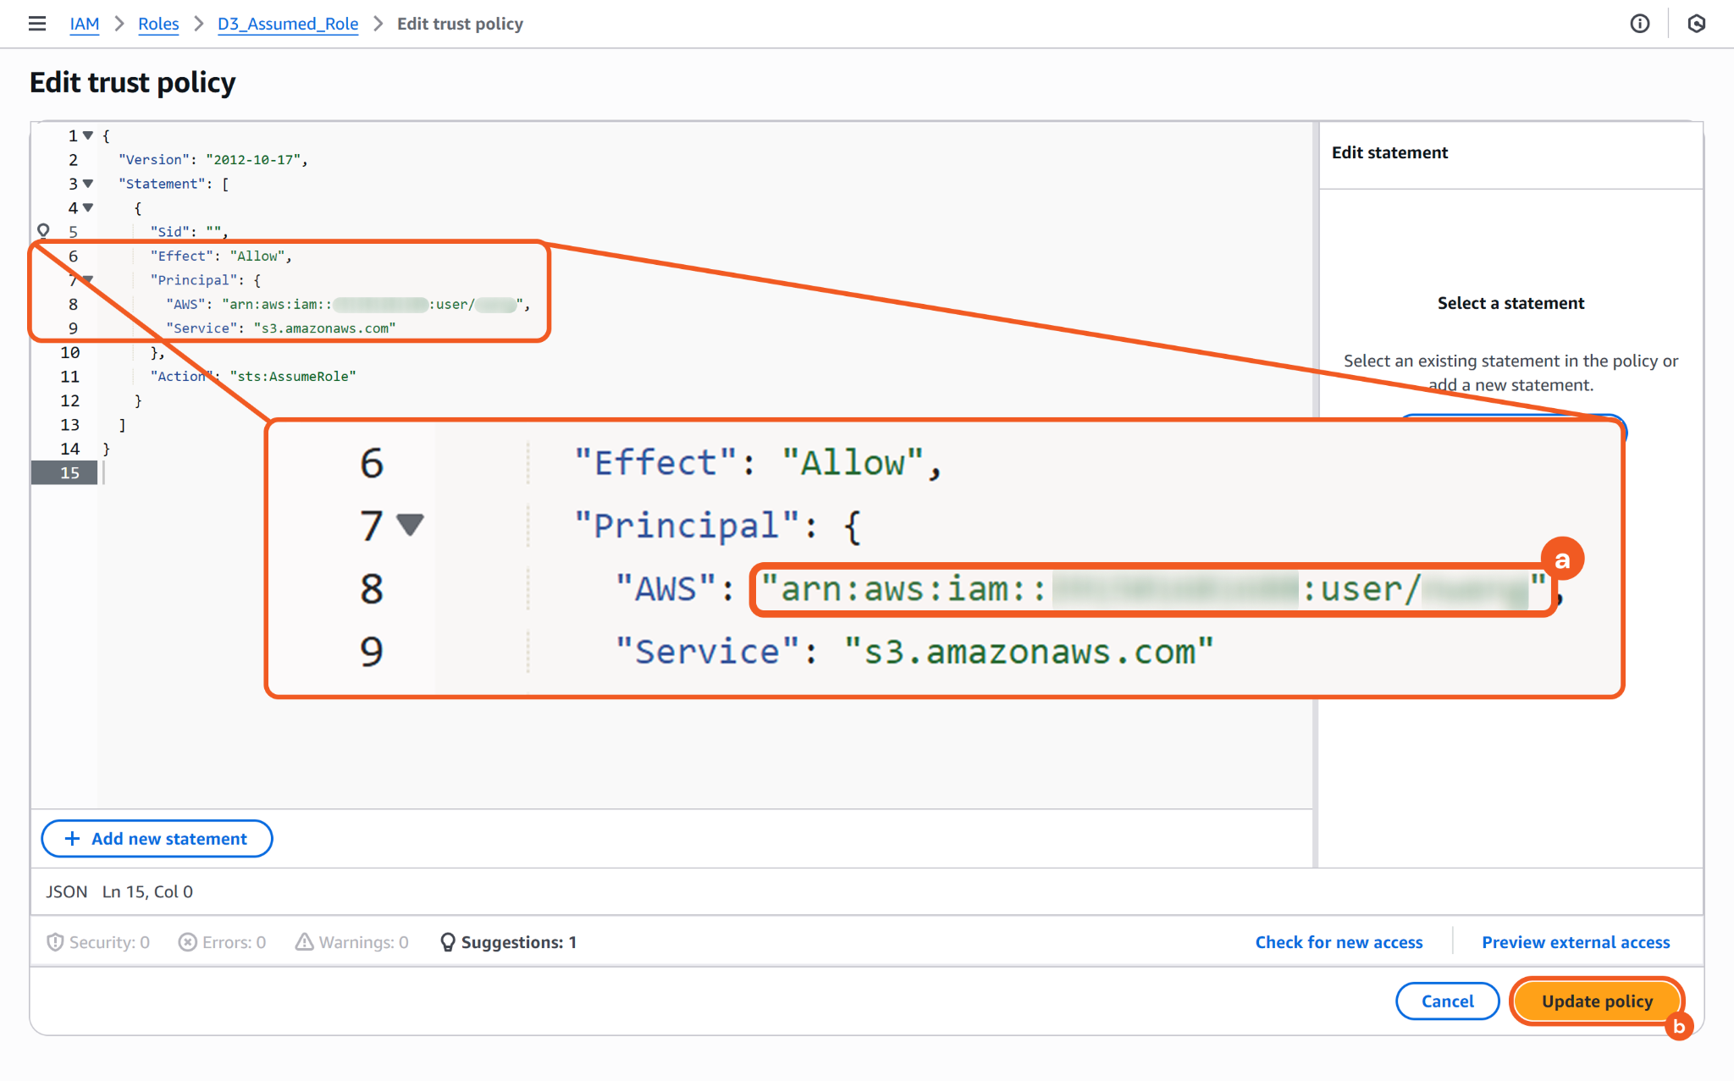The width and height of the screenshot is (1734, 1081).
Task: Cancel the trust policy edit
Action: pyautogui.click(x=1447, y=1001)
